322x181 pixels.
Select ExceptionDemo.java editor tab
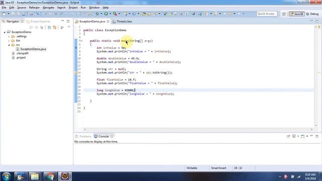(x=92, y=21)
